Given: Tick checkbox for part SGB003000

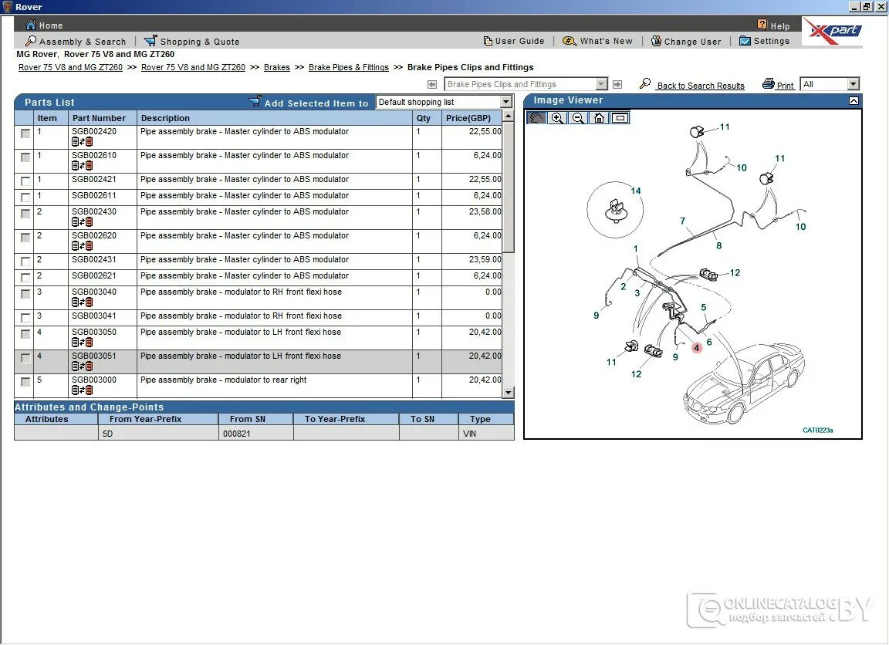Looking at the screenshot, I should point(25,382).
